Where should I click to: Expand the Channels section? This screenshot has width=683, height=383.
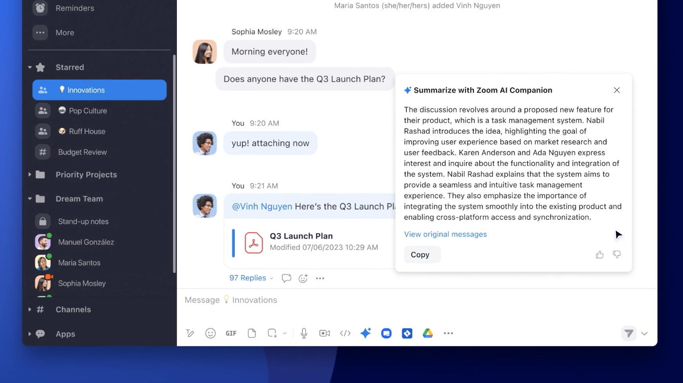[x=30, y=310]
